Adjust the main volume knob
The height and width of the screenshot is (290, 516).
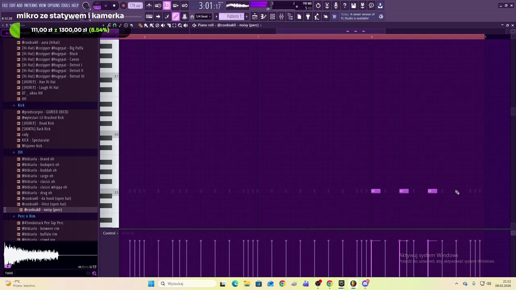coord(86,6)
